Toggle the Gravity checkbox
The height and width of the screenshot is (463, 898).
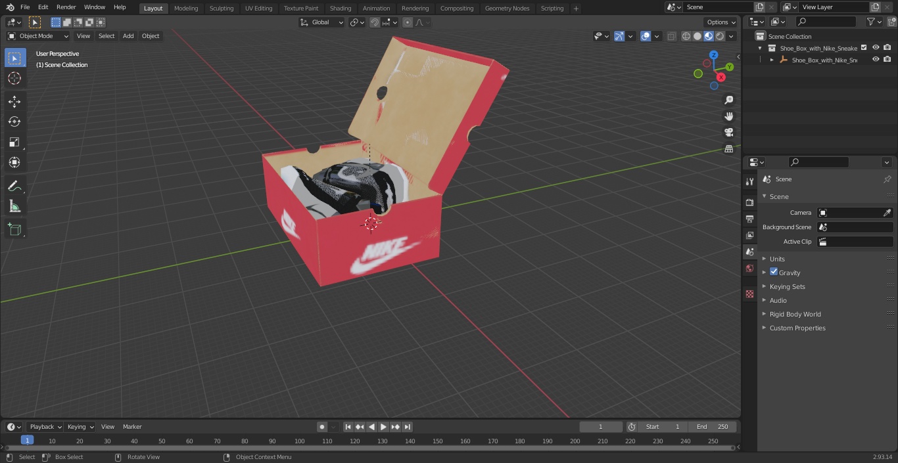click(x=774, y=272)
